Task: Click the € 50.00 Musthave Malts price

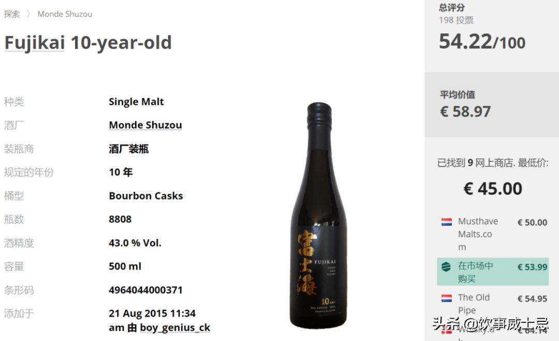Action: [x=532, y=223]
